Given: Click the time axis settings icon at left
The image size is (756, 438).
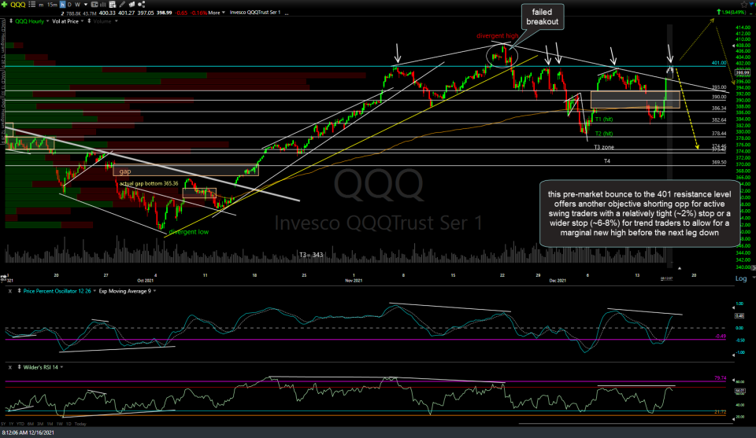Looking at the screenshot, I should (3, 278).
